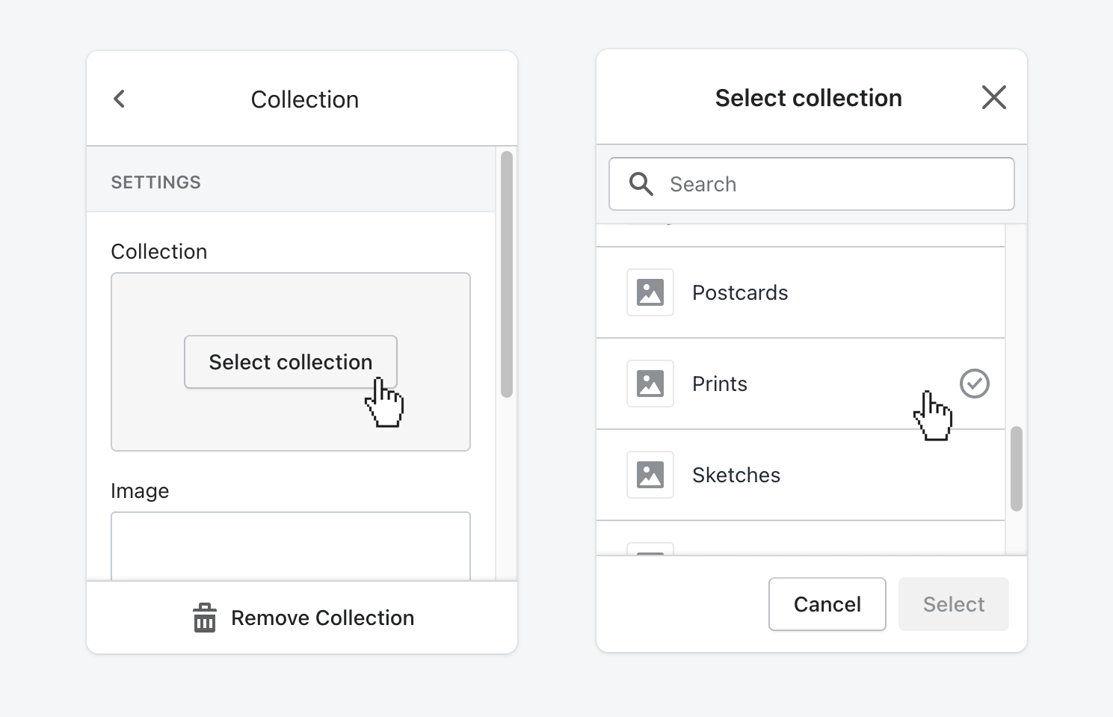Click the Prints thumbnail image icon
The image size is (1113, 717).
[x=650, y=384]
